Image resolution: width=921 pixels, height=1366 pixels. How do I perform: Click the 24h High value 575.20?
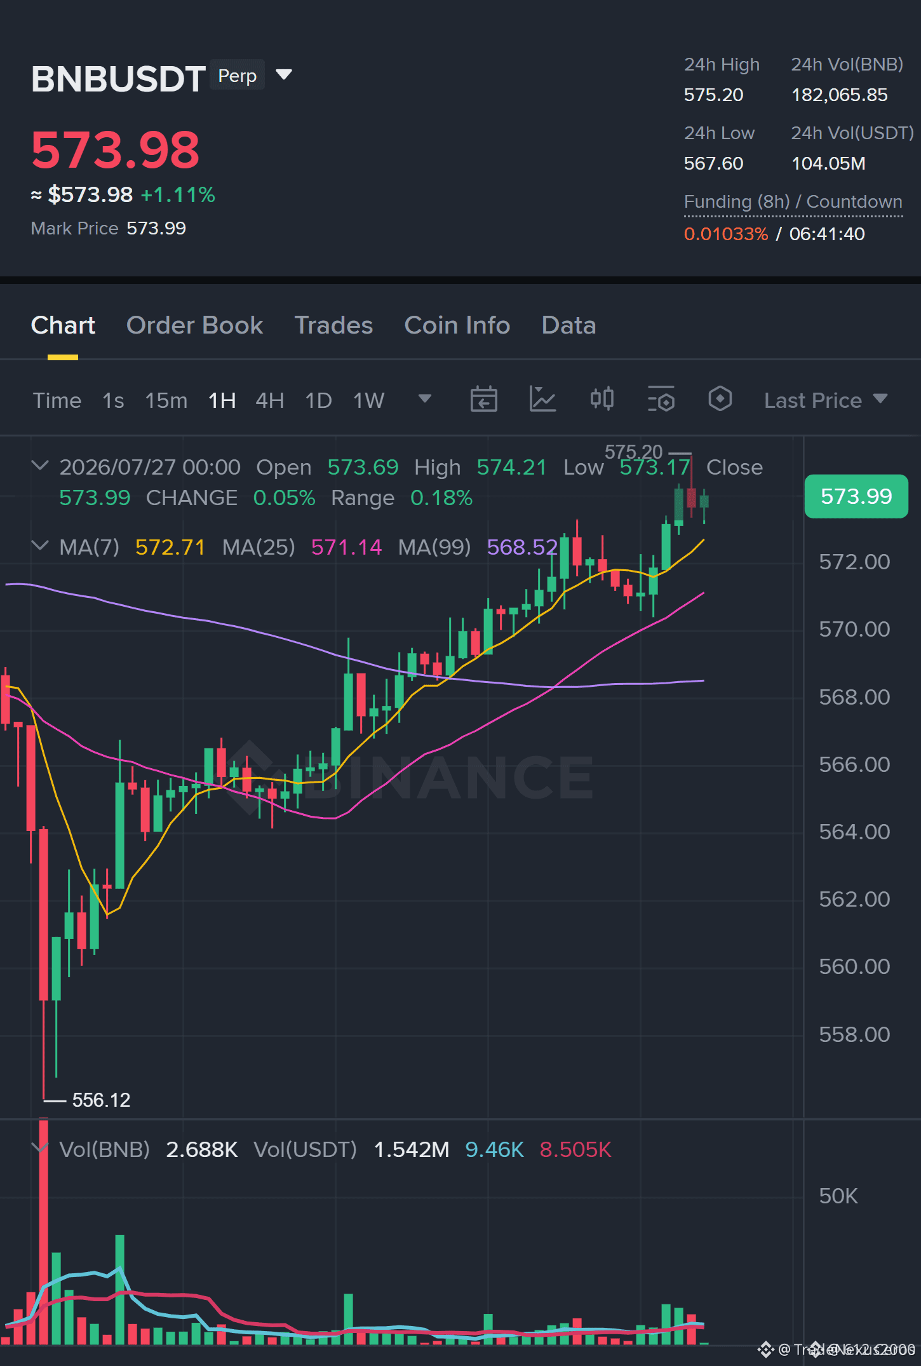tap(713, 95)
